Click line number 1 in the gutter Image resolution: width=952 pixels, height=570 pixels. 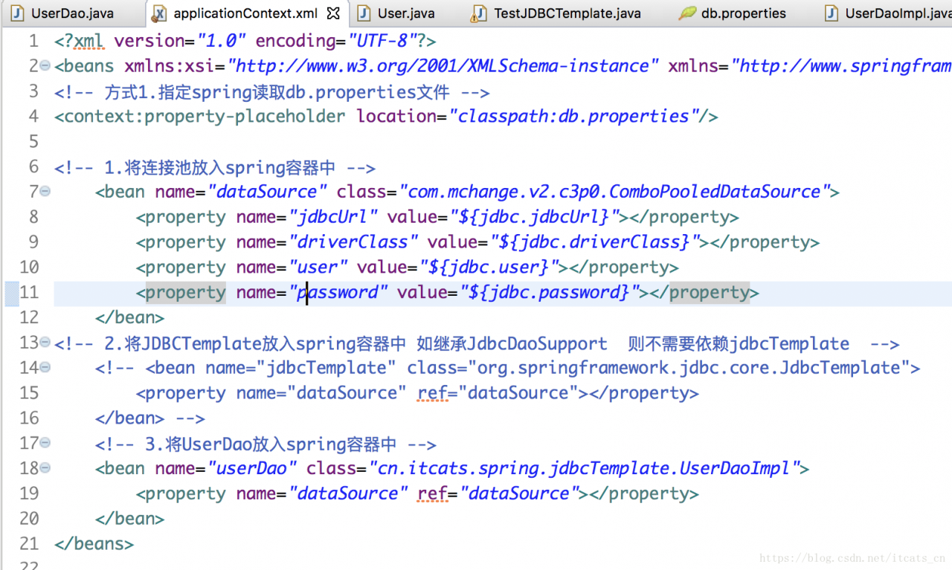[x=33, y=41]
